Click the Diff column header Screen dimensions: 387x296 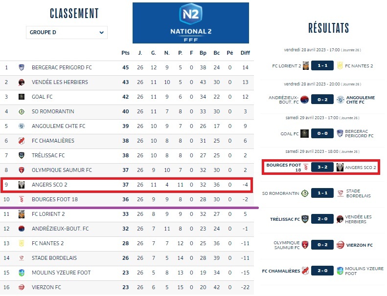[245, 53]
